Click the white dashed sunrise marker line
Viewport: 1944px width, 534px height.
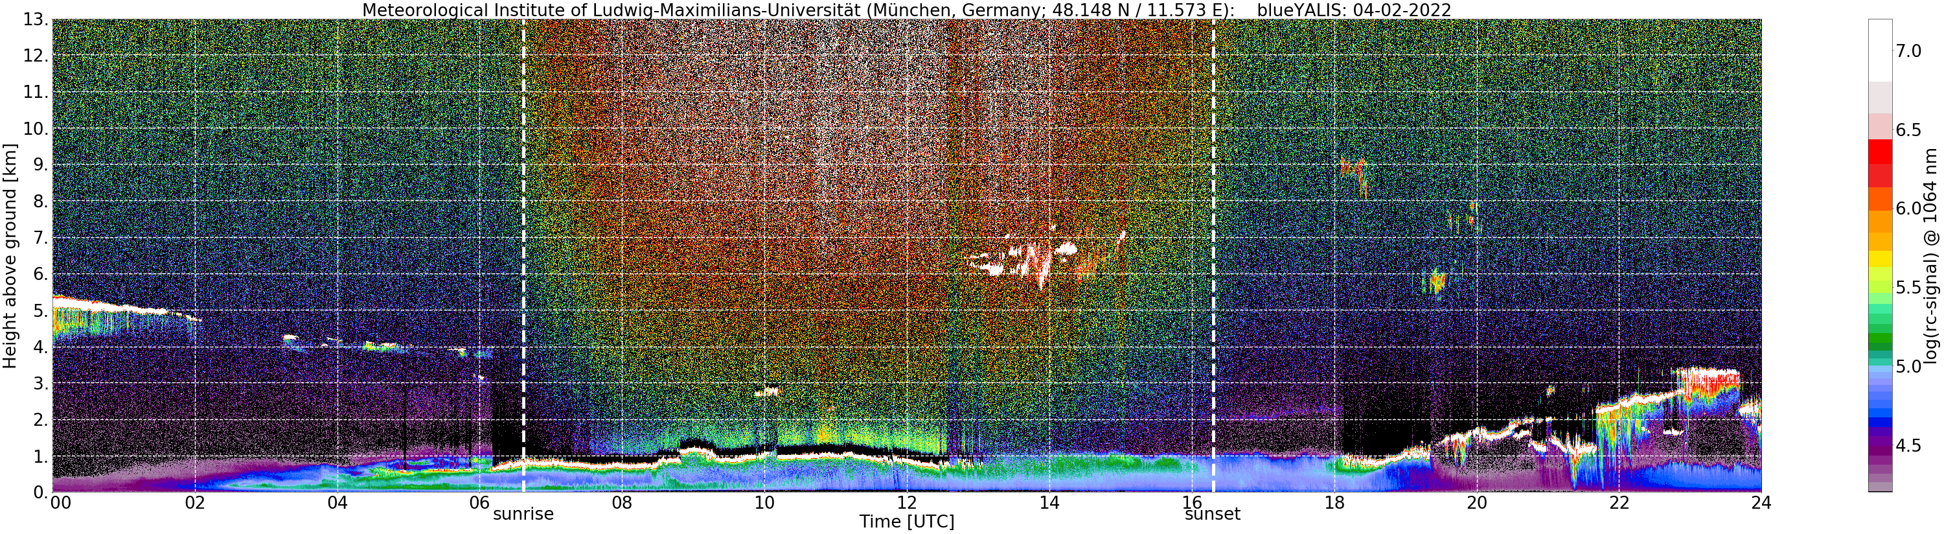coord(523,255)
